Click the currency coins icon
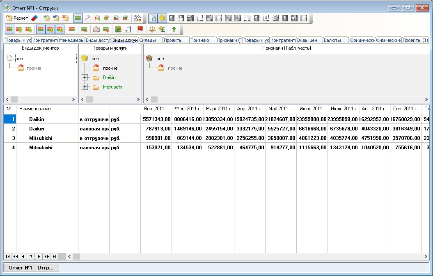This screenshot has width=433, height=276. [162, 29]
